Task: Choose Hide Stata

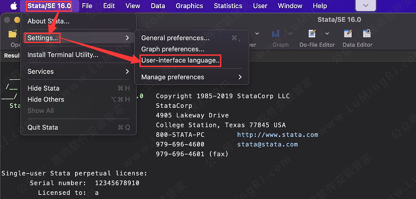Action: (43, 88)
